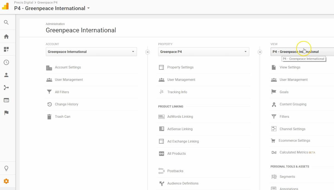Click the Google Analytics logo
The width and height of the screenshot is (334, 190).
pos(5,6)
